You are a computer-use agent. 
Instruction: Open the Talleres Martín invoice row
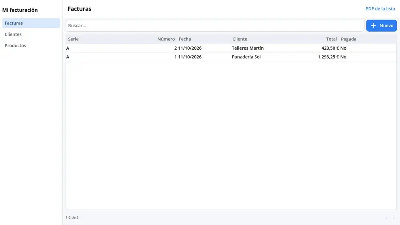coord(231,48)
